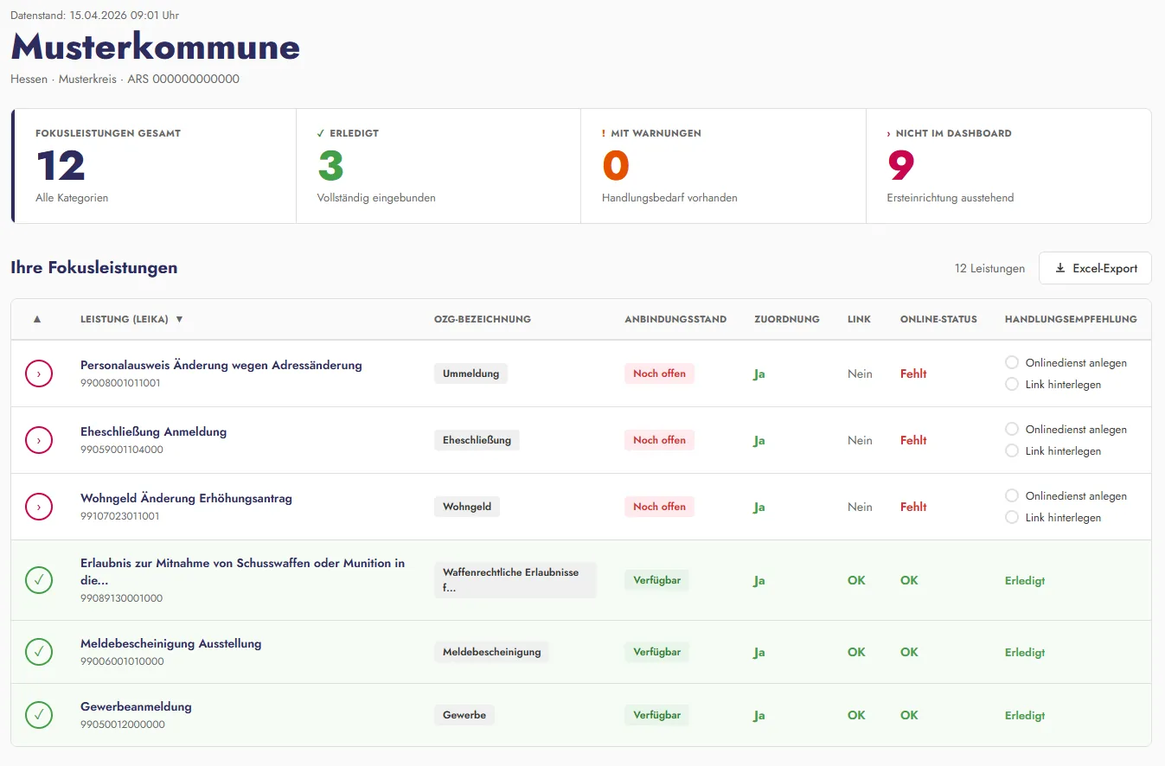Click 'Erledigt' text in Meldebescheinigung row
This screenshot has height=766, width=1165.
pyautogui.click(x=1025, y=652)
